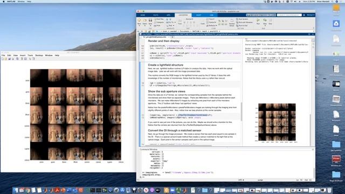Switch to the PLOTS ribbon tab

(156, 15)
